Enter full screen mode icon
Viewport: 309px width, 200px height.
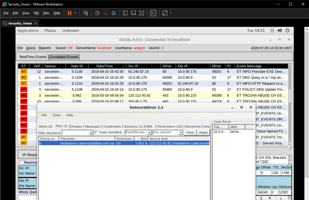142,13
